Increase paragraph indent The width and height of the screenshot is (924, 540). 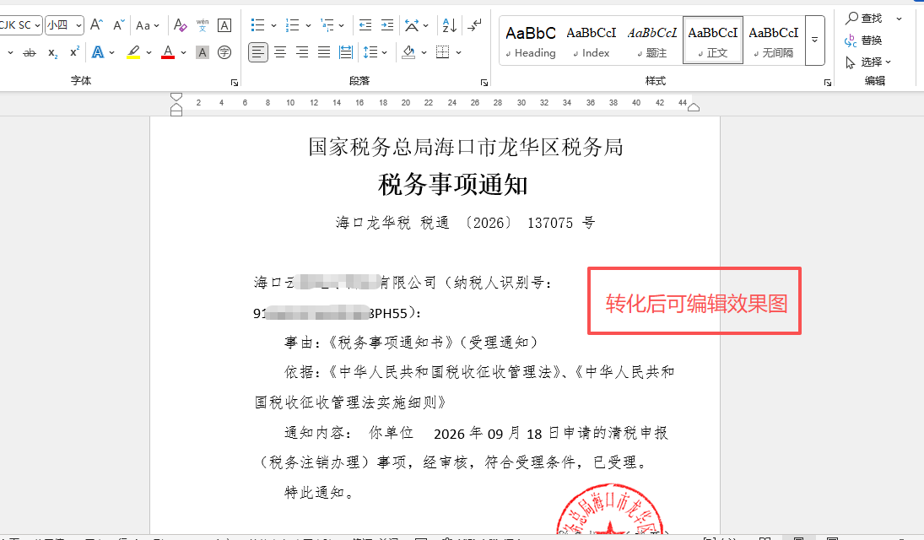click(x=387, y=24)
